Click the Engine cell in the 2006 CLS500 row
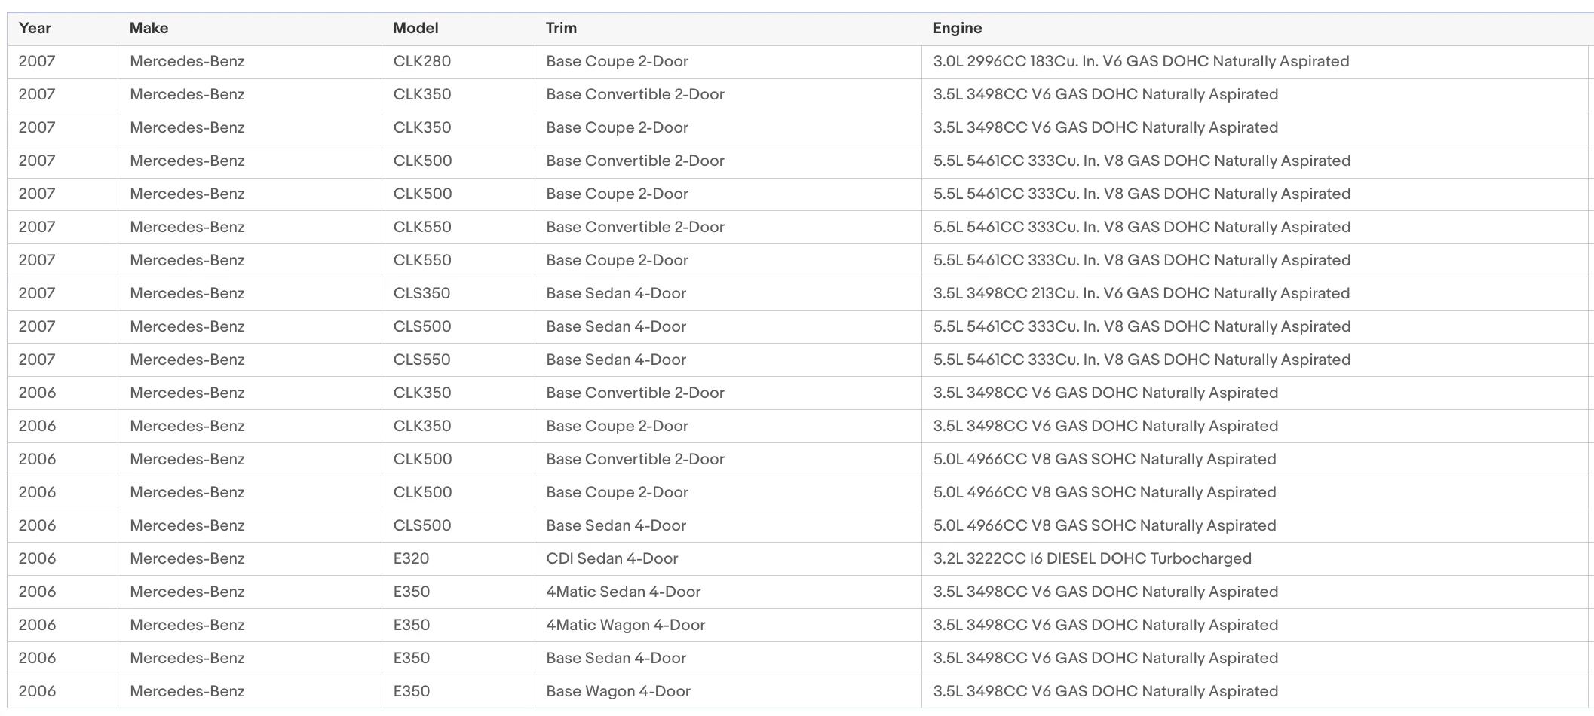Screen dimensions: 1594x716 click(1255, 526)
